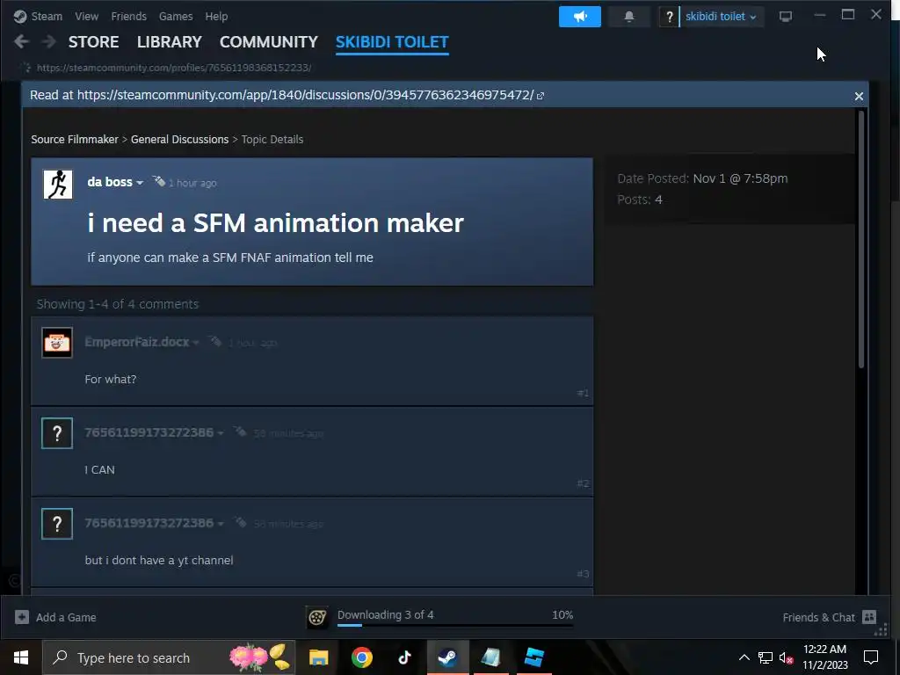
Task: Click the taskbar search box
Action: pos(169,657)
